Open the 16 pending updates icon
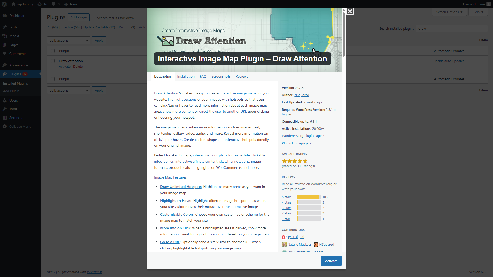Viewport: 493px width, 277px height. [x=39, y=4]
